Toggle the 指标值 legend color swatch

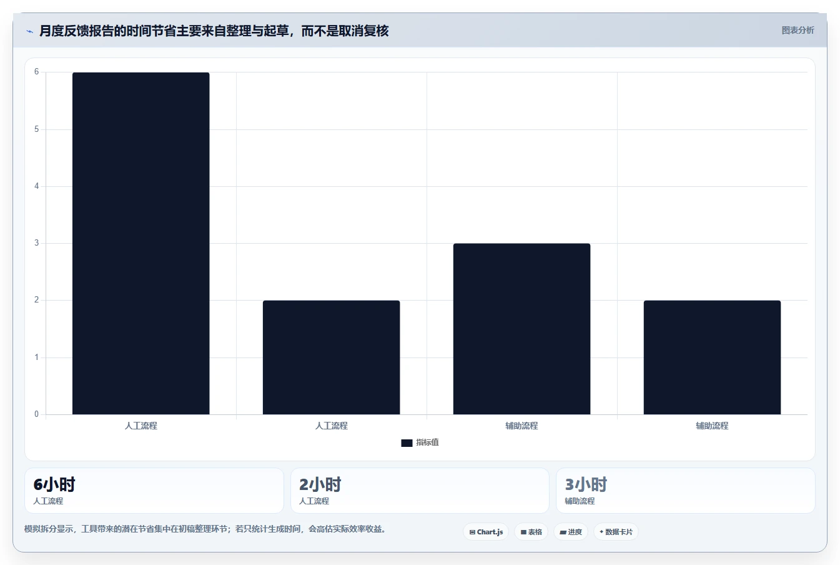pyautogui.click(x=407, y=442)
